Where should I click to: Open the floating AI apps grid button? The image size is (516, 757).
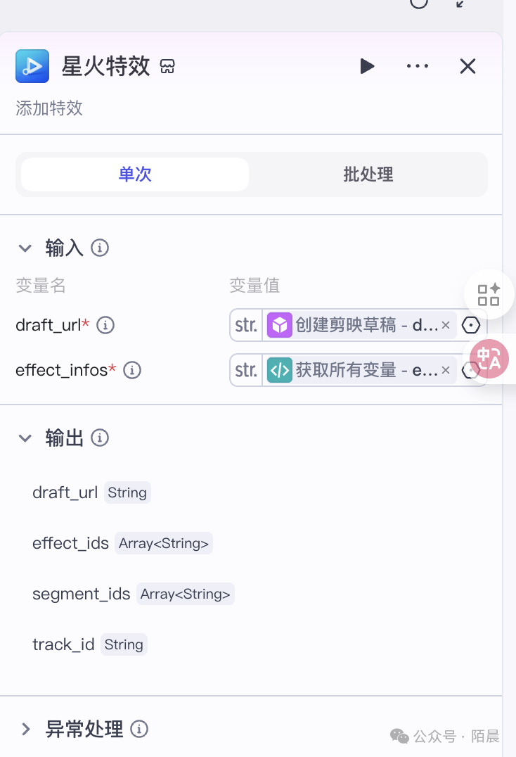coord(489,294)
